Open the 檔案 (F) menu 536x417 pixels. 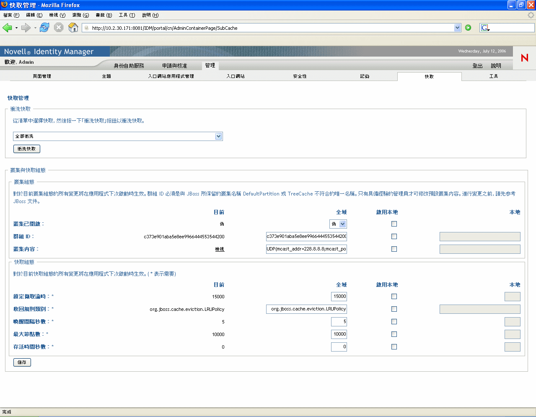coord(11,15)
